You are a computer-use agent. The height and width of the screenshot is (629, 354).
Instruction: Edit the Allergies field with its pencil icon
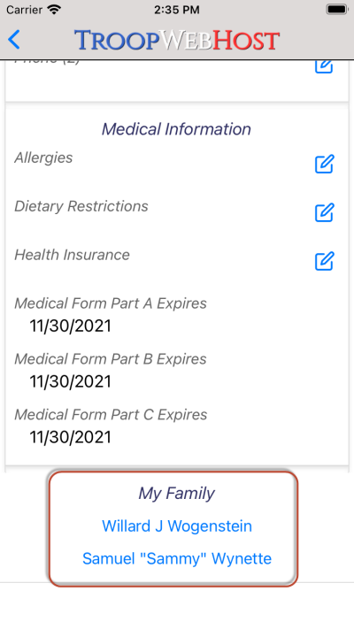point(324,164)
